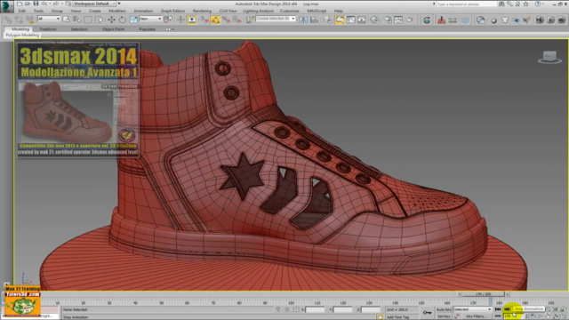
Task: Click the Align tool icon
Action: [x=314, y=20]
